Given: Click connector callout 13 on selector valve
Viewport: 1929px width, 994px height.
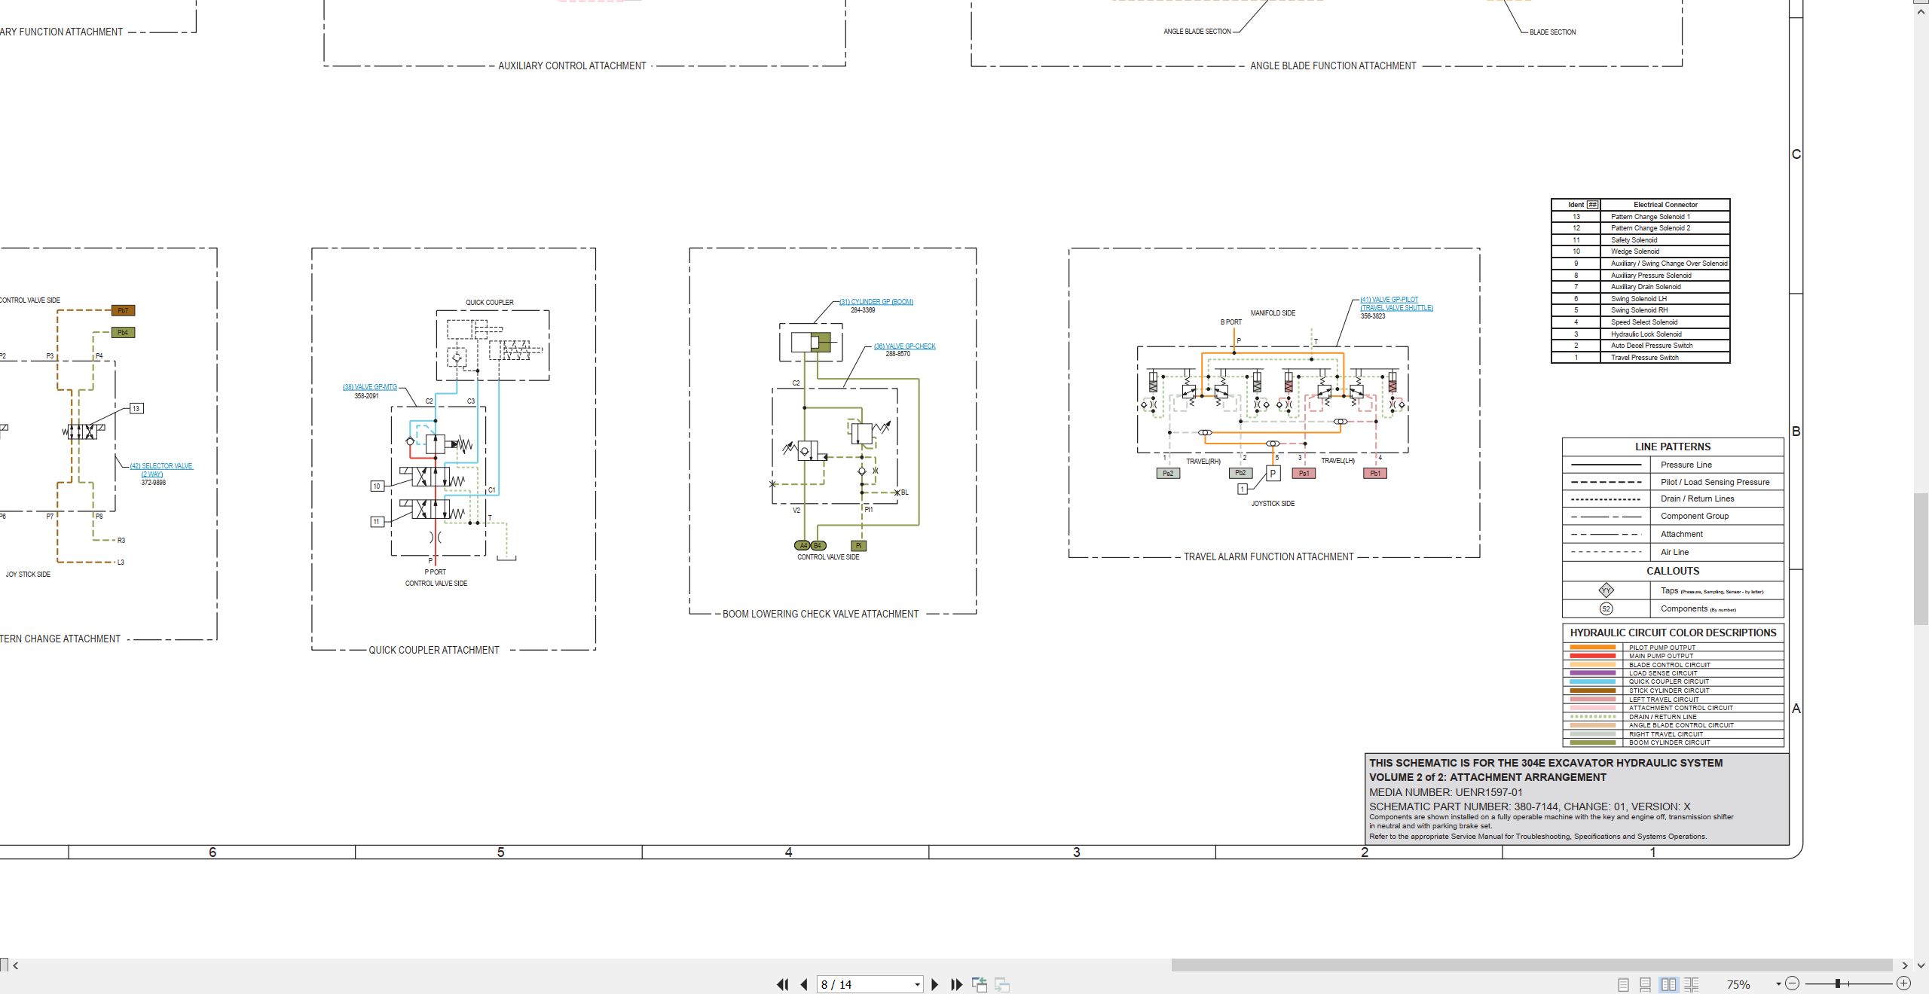Looking at the screenshot, I should point(136,409).
